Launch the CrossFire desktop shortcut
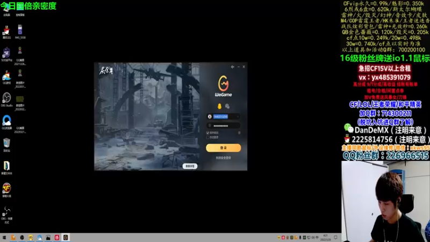Image resolution: width=430 pixels, height=242 pixels. pos(6,190)
